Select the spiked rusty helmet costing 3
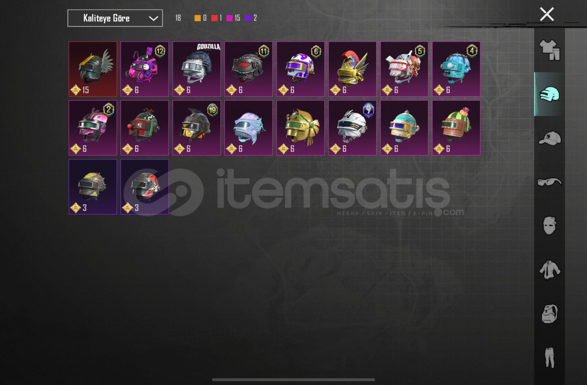Screen dimensions: 587x385 click(93, 187)
